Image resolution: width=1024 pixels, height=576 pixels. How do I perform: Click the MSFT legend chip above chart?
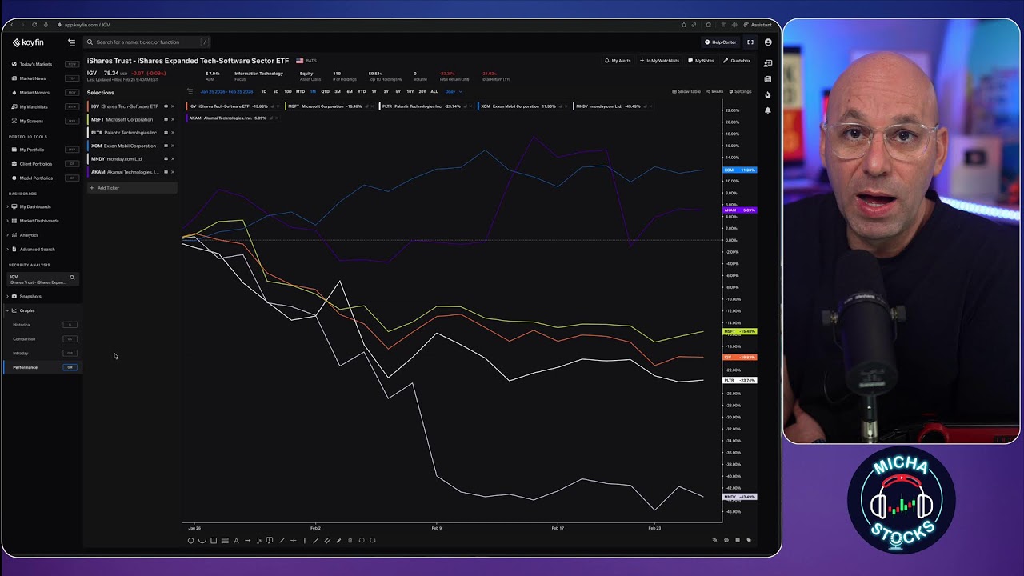330,106
